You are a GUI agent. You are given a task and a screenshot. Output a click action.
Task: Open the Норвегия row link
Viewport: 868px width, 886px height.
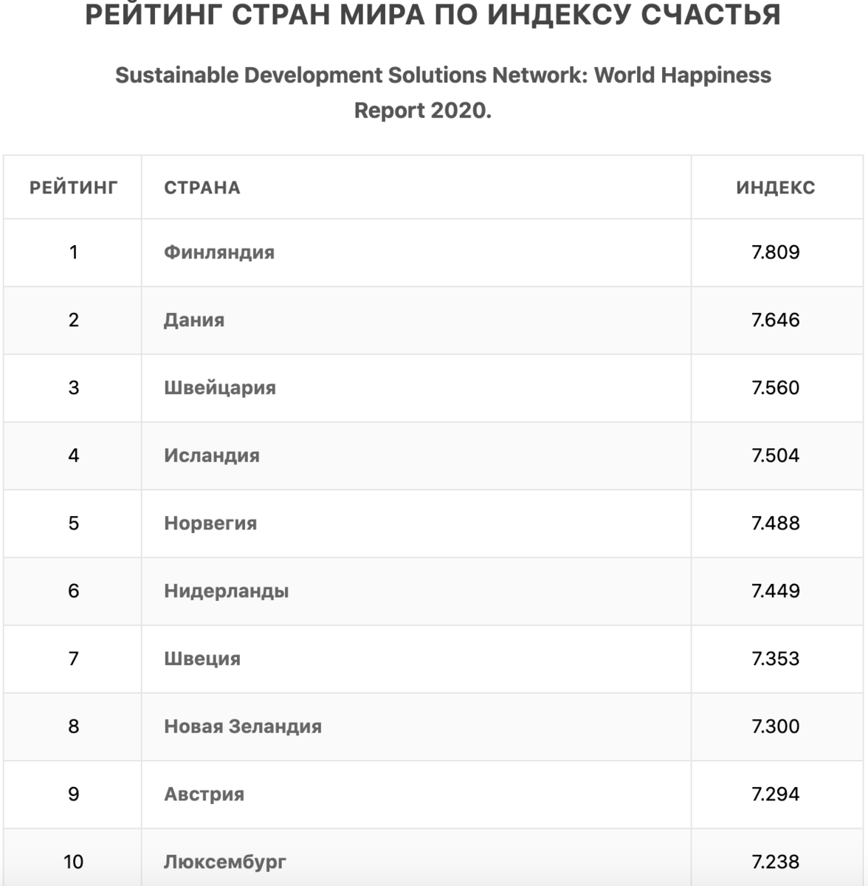[210, 523]
